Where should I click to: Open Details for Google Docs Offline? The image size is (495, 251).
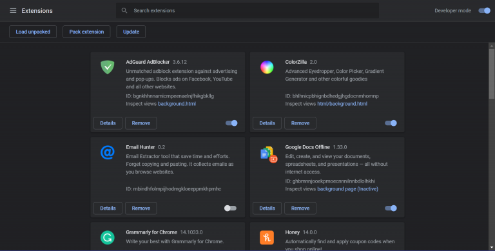pos(267,208)
